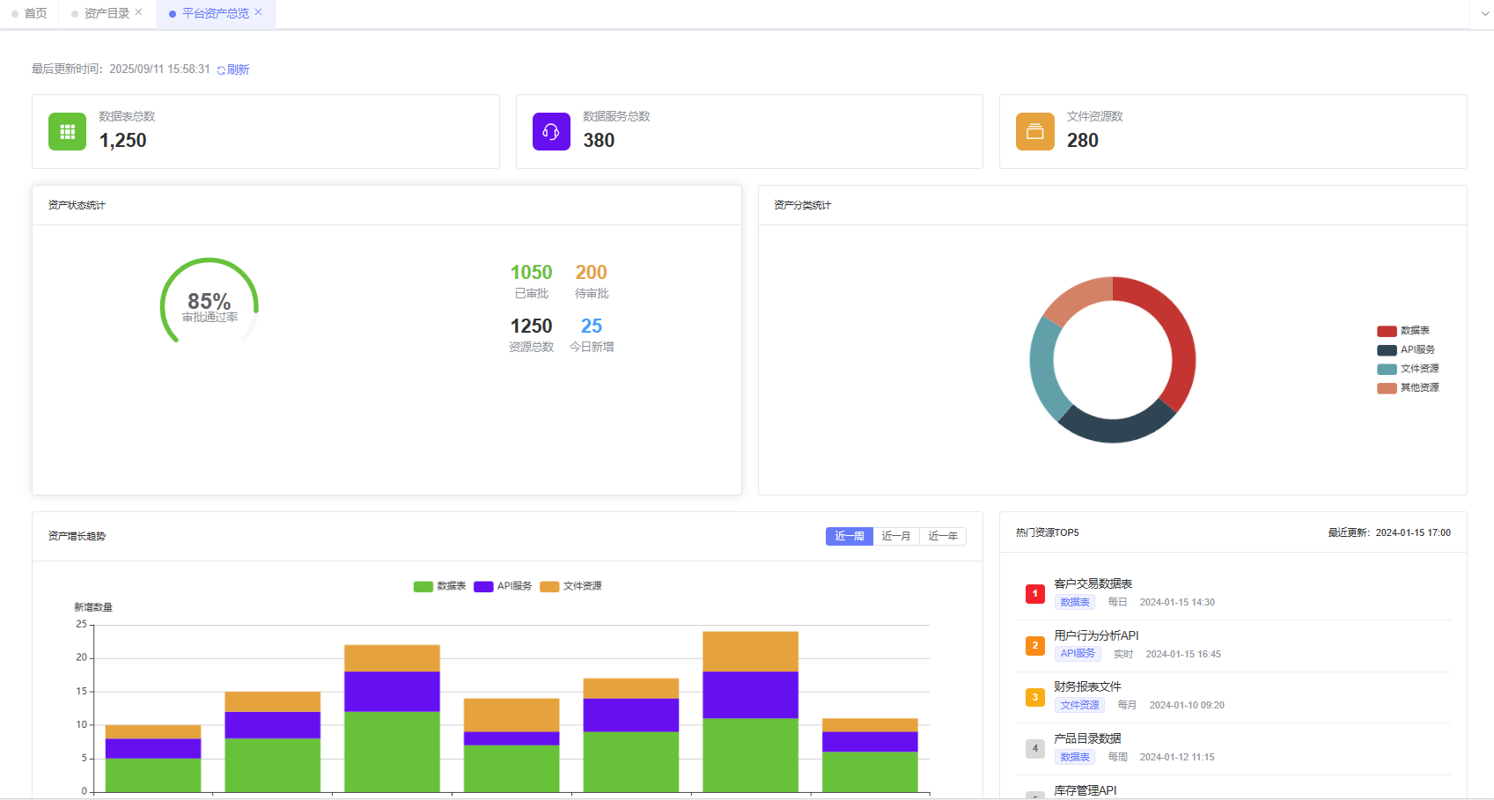Select the 近一周 time range
This screenshot has height=800, width=1494.
coord(849,536)
